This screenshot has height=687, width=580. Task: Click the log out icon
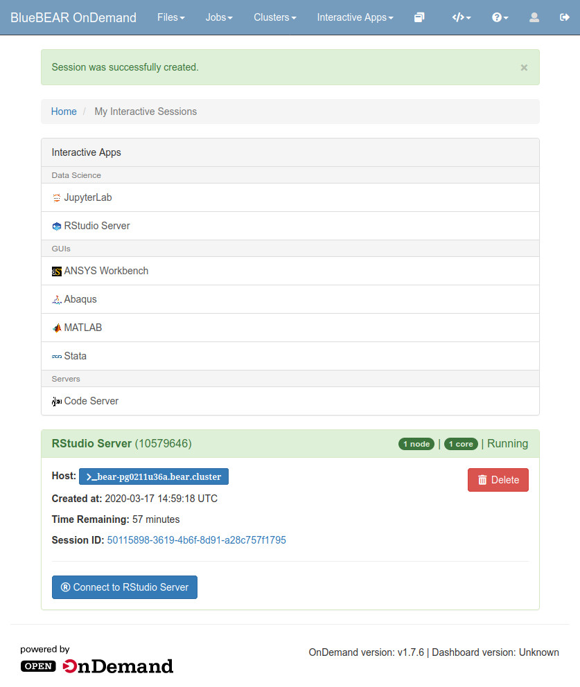coord(565,17)
